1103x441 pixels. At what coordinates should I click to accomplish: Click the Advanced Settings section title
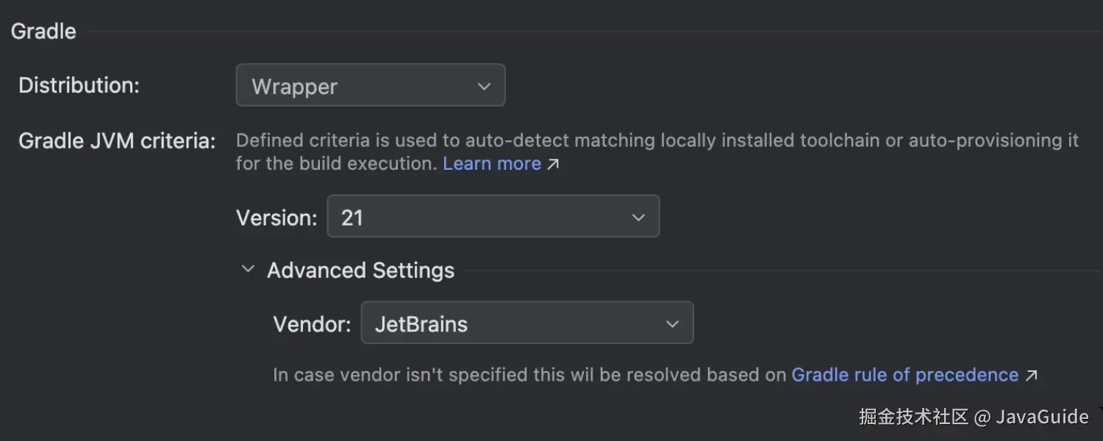coord(360,270)
